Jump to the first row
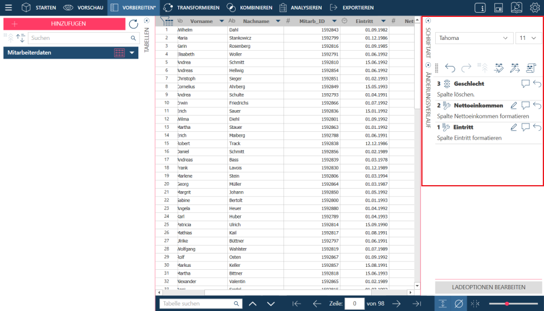 [x=297, y=304]
